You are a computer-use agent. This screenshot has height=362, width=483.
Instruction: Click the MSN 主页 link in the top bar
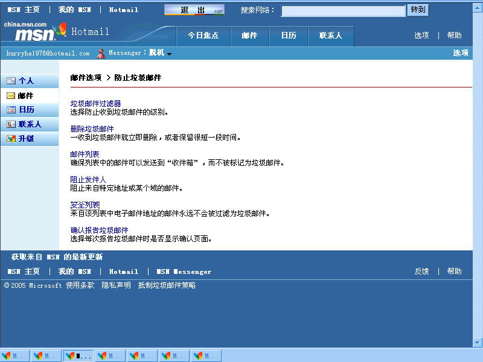coord(24,10)
